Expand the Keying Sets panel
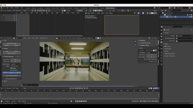The image size is (193, 108). pos(168,49)
